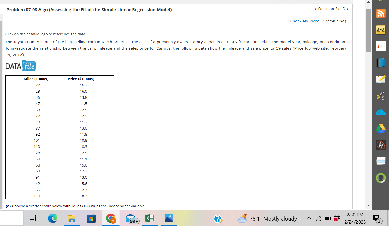389x226 pixels.
Task: Select the miles value 29
Action: [38, 91]
